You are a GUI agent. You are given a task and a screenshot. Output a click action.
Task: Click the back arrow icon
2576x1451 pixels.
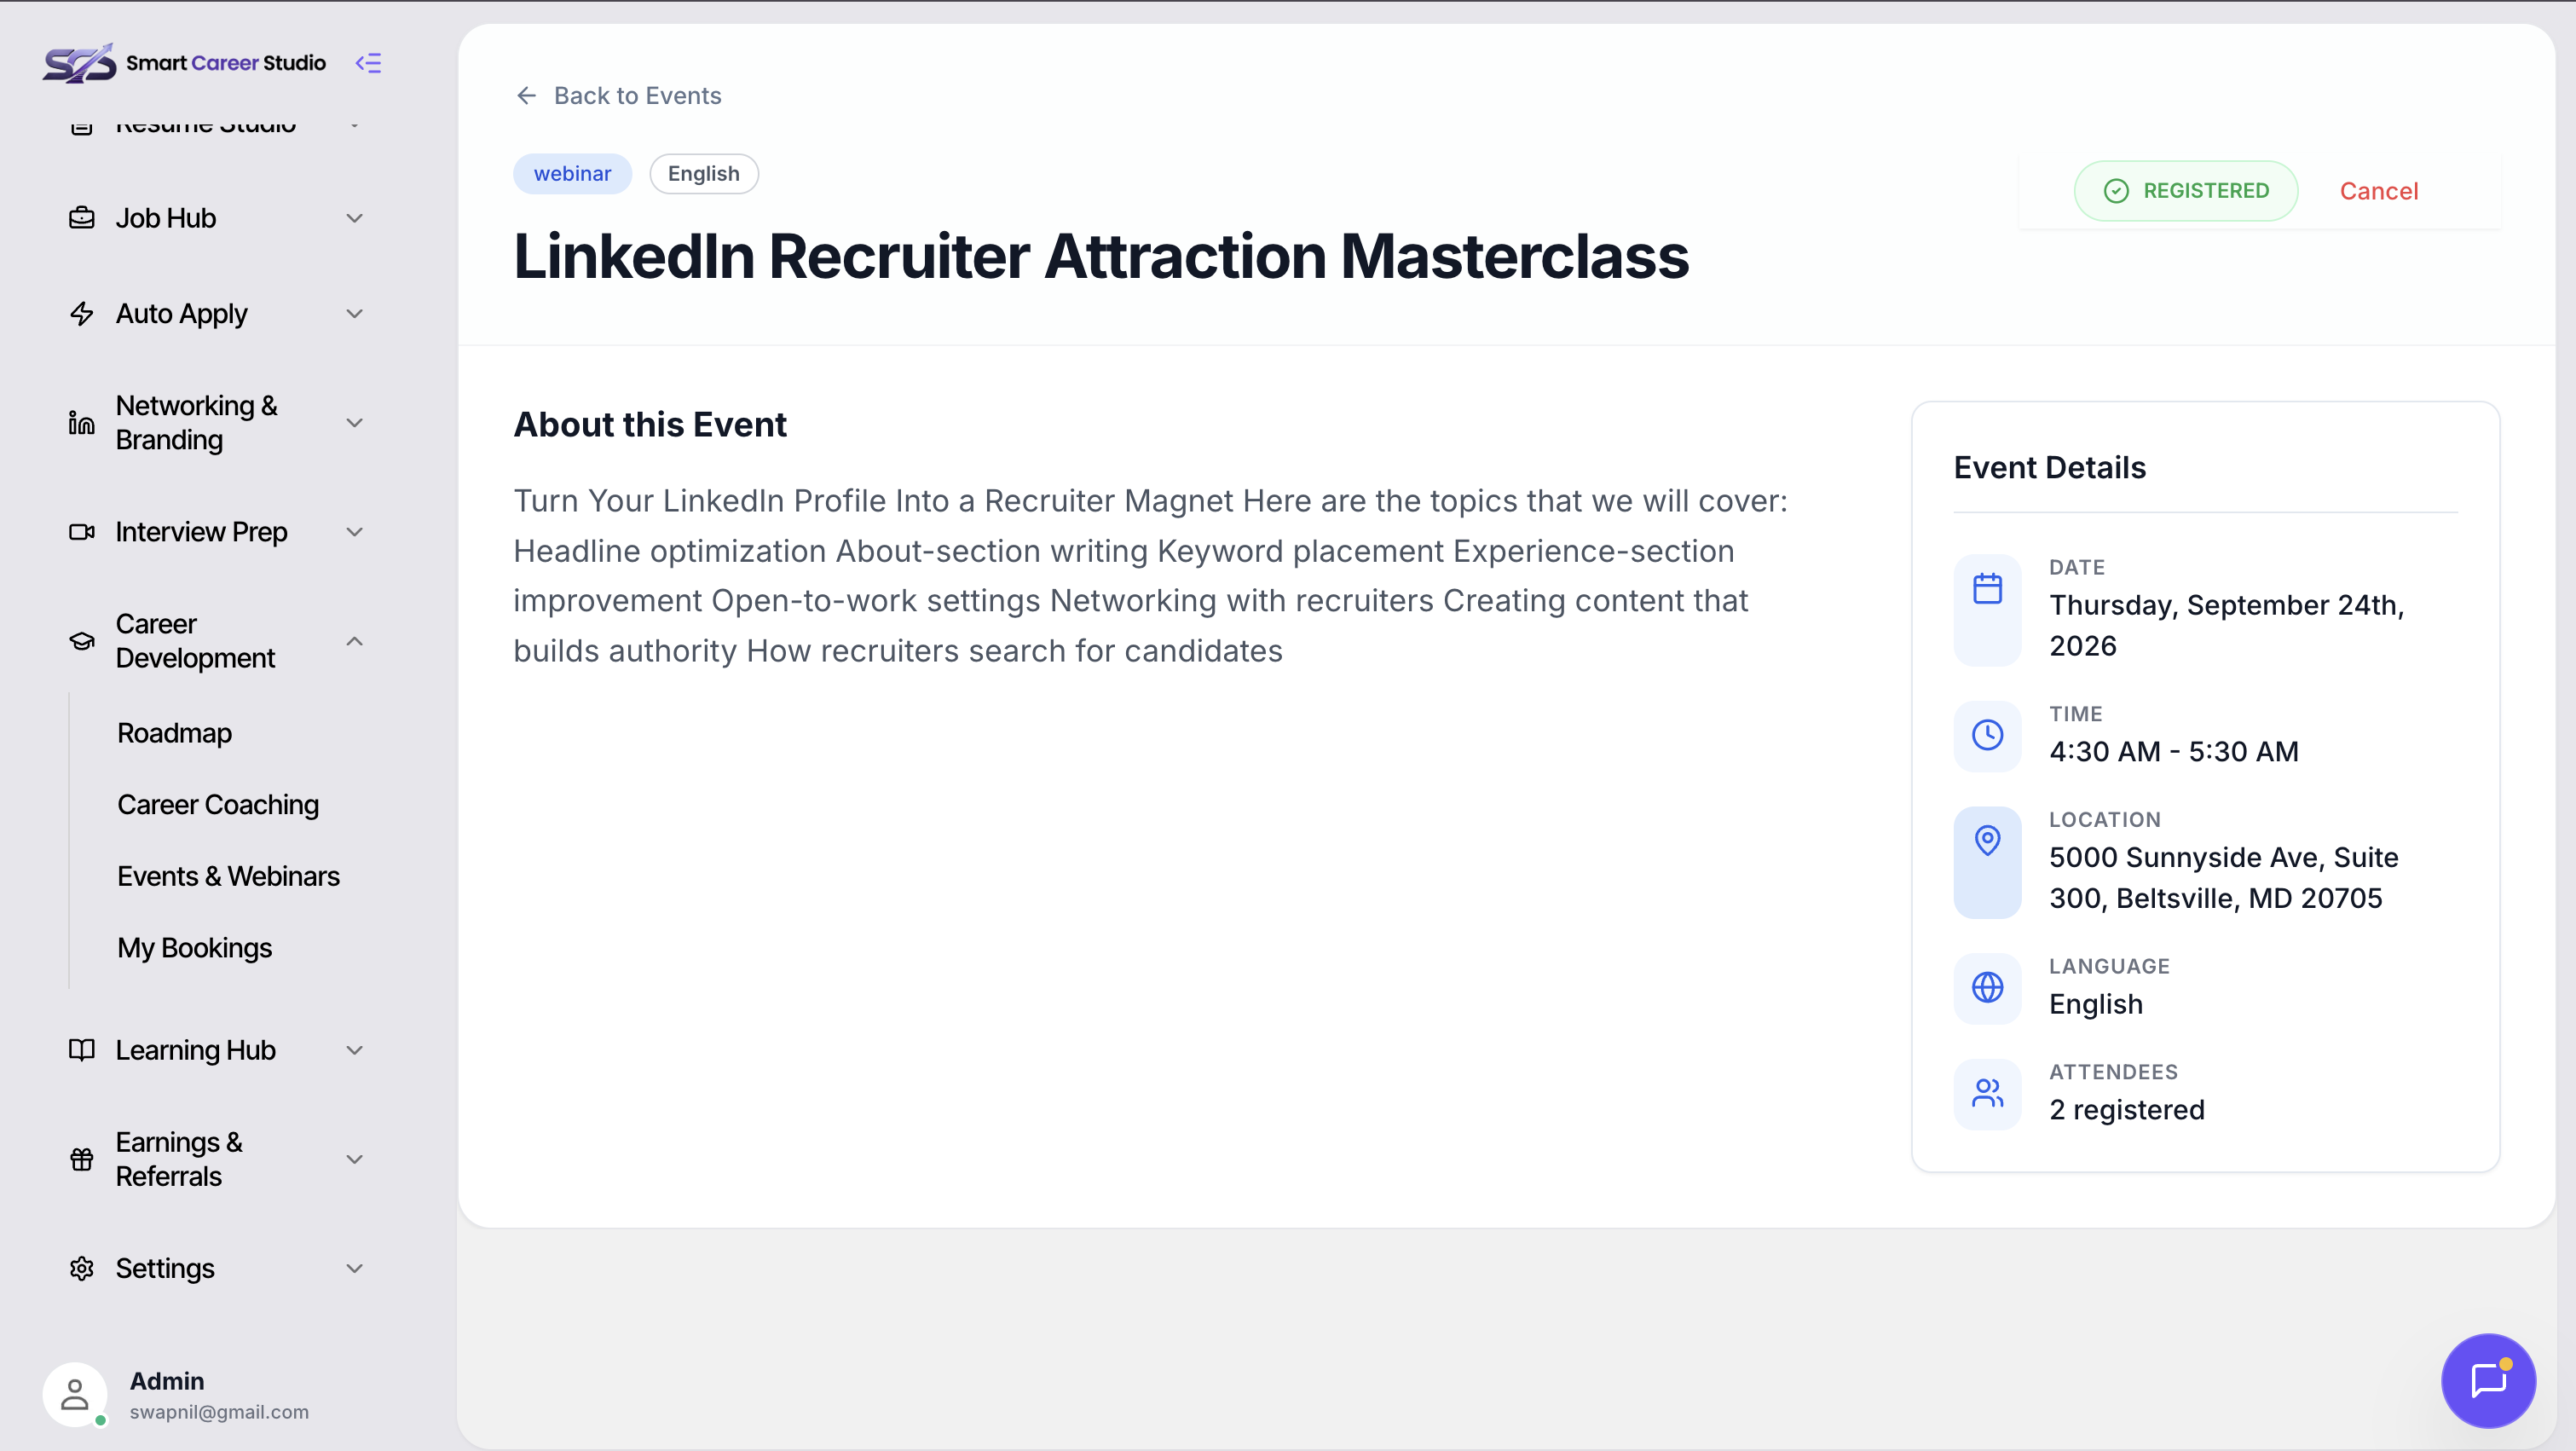point(526,95)
